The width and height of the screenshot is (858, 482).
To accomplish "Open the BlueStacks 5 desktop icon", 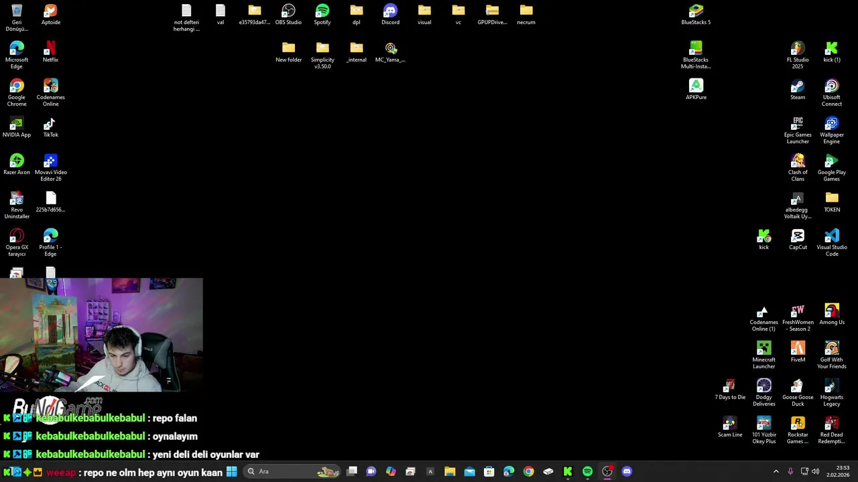I will [696, 15].
